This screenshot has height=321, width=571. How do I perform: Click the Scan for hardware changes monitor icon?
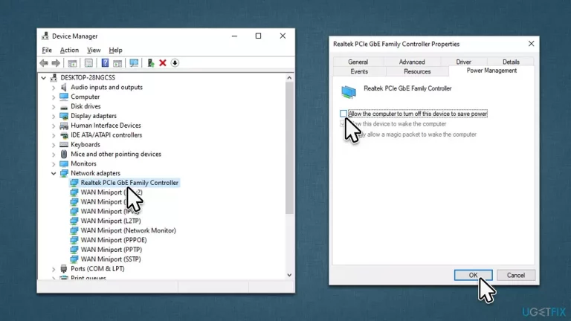(134, 63)
